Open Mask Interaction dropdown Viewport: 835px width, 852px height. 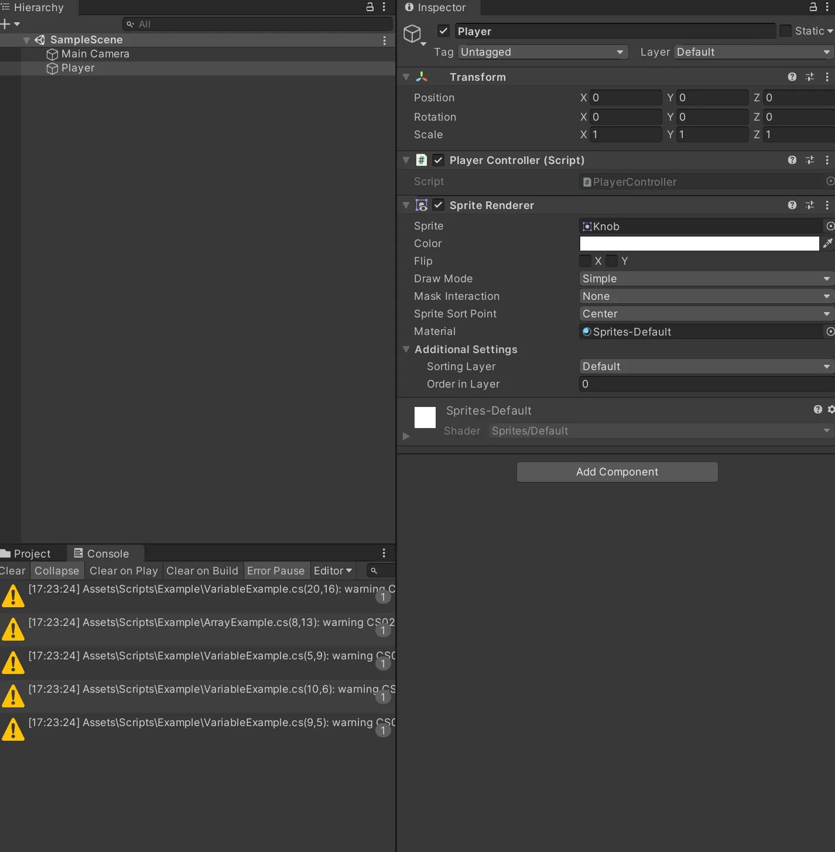pyautogui.click(x=706, y=296)
